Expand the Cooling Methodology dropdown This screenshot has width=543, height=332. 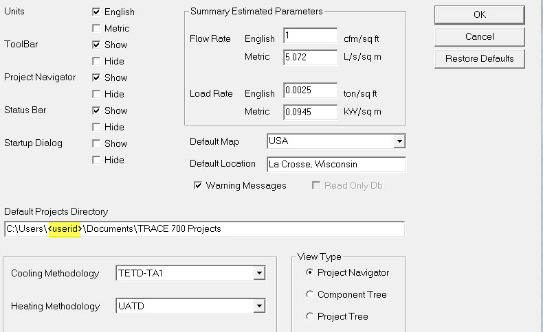[259, 274]
